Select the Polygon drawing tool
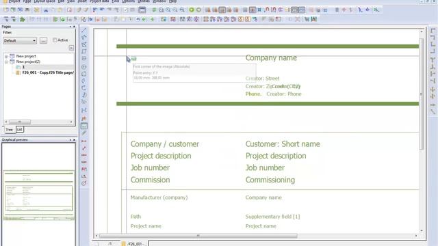438x246 pixels. pos(83,44)
